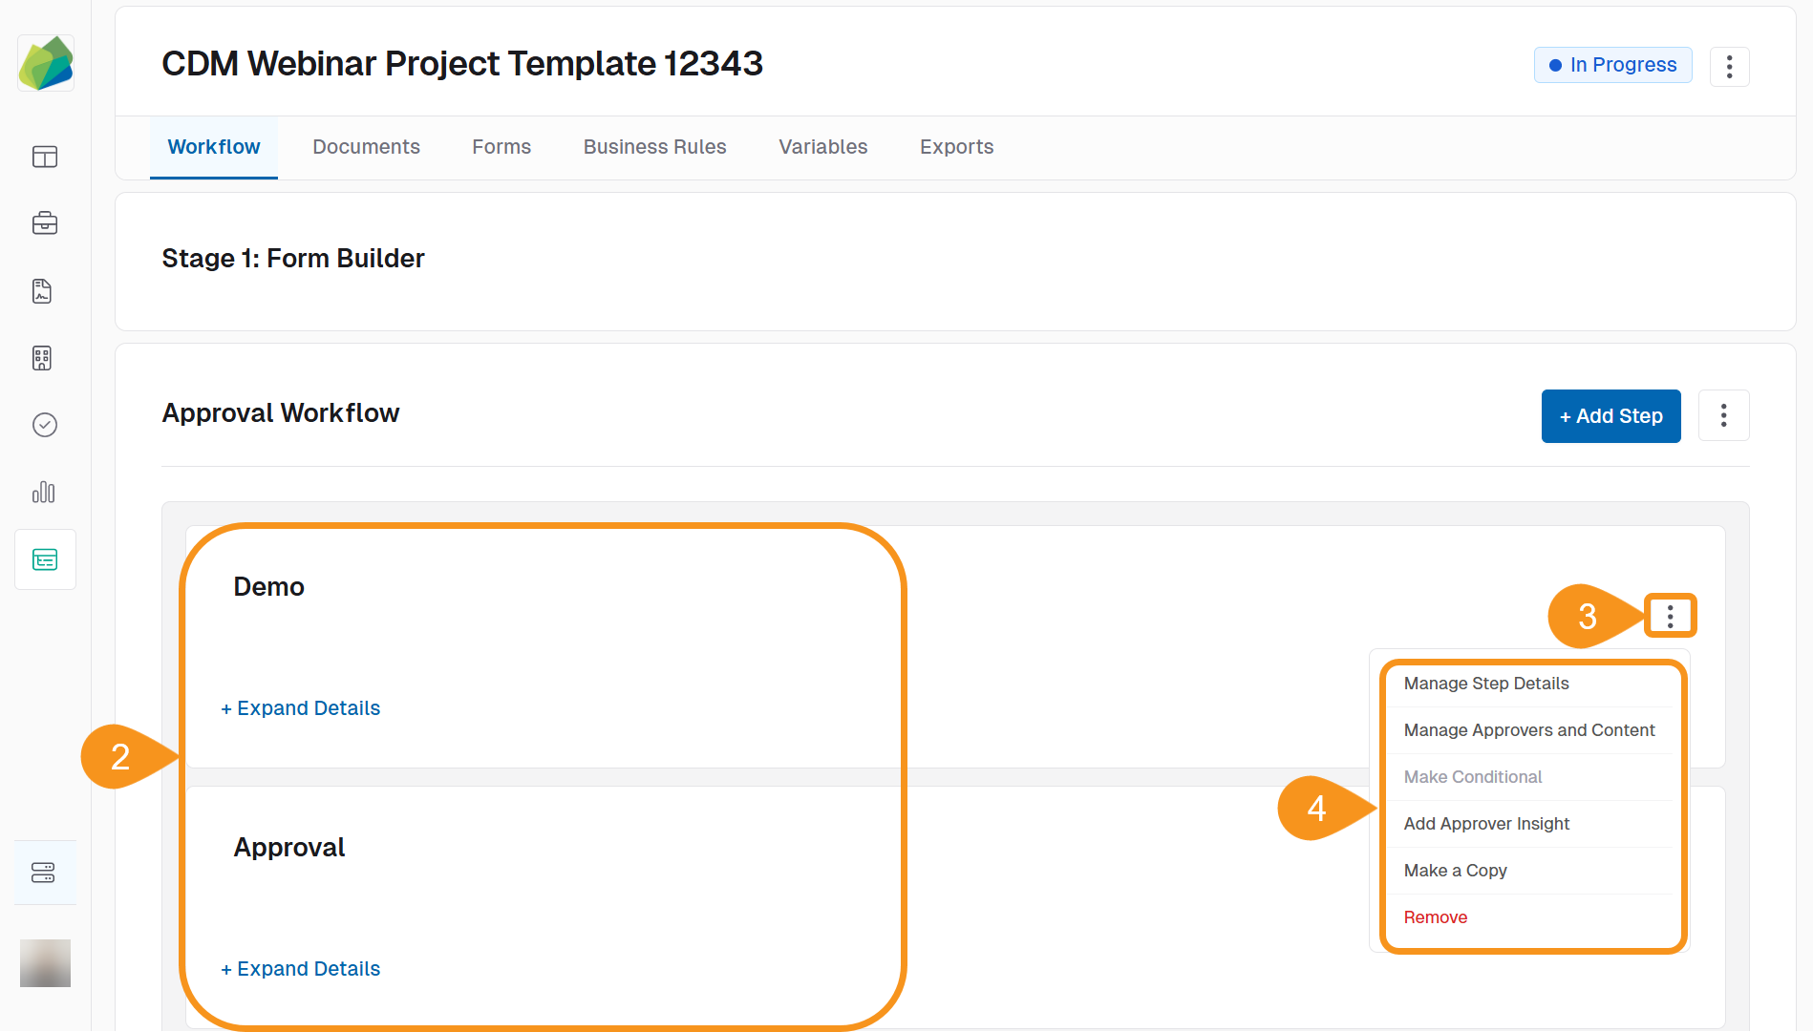Select Manage Approvers and Content menu entry
Image resolution: width=1813 pixels, height=1032 pixels.
click(1529, 729)
